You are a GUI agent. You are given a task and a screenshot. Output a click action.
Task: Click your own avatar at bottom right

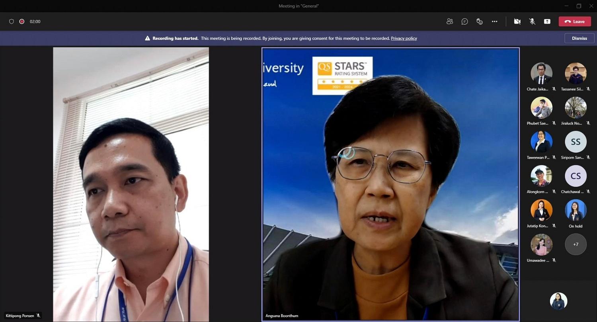click(559, 301)
